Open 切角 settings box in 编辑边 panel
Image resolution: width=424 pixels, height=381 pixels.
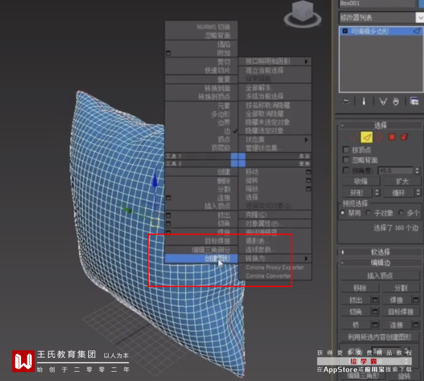pos(375,312)
